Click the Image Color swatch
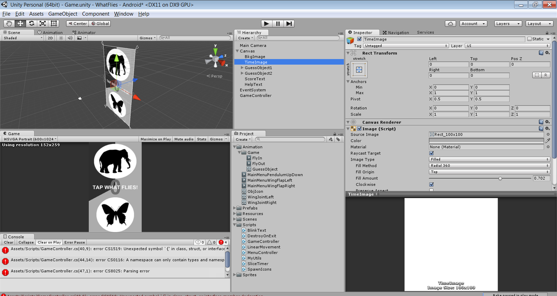Viewport: 557px width, 296px height. [x=486, y=141]
